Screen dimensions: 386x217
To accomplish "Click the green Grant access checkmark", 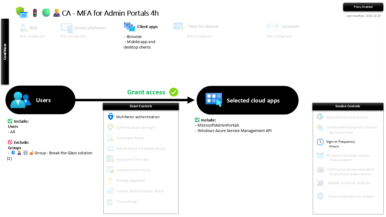I will [x=174, y=92].
